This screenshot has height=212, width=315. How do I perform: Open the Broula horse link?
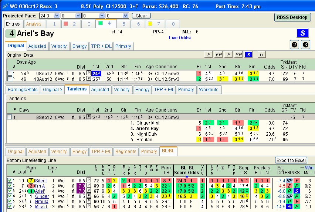pos(42,201)
